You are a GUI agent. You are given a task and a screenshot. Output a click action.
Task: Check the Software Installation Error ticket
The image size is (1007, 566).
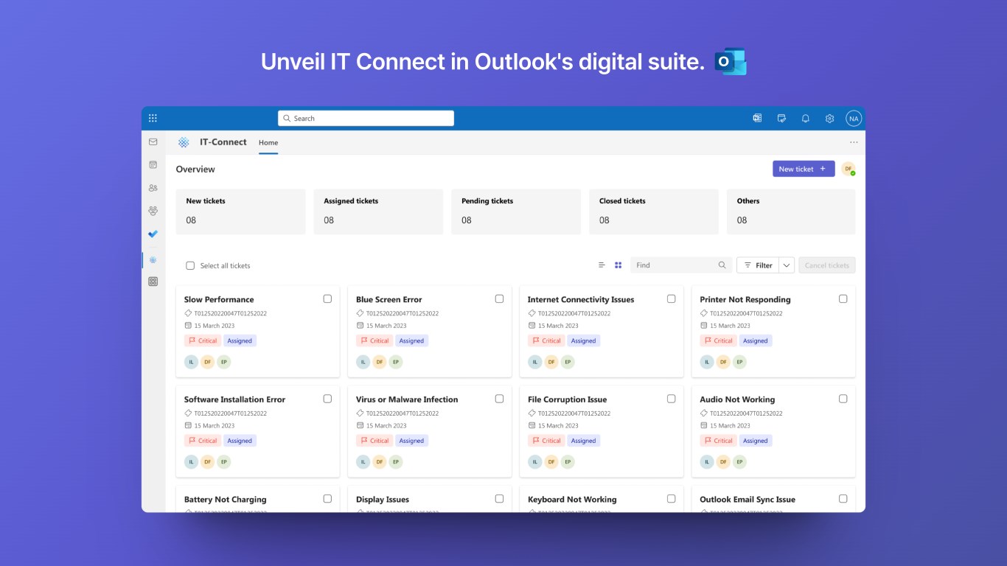327,399
